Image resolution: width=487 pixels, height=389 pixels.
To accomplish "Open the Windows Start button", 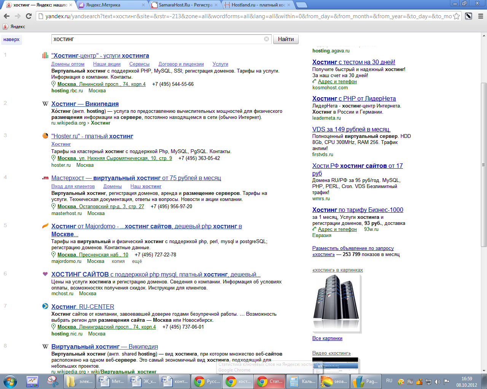I will [x=10, y=381].
